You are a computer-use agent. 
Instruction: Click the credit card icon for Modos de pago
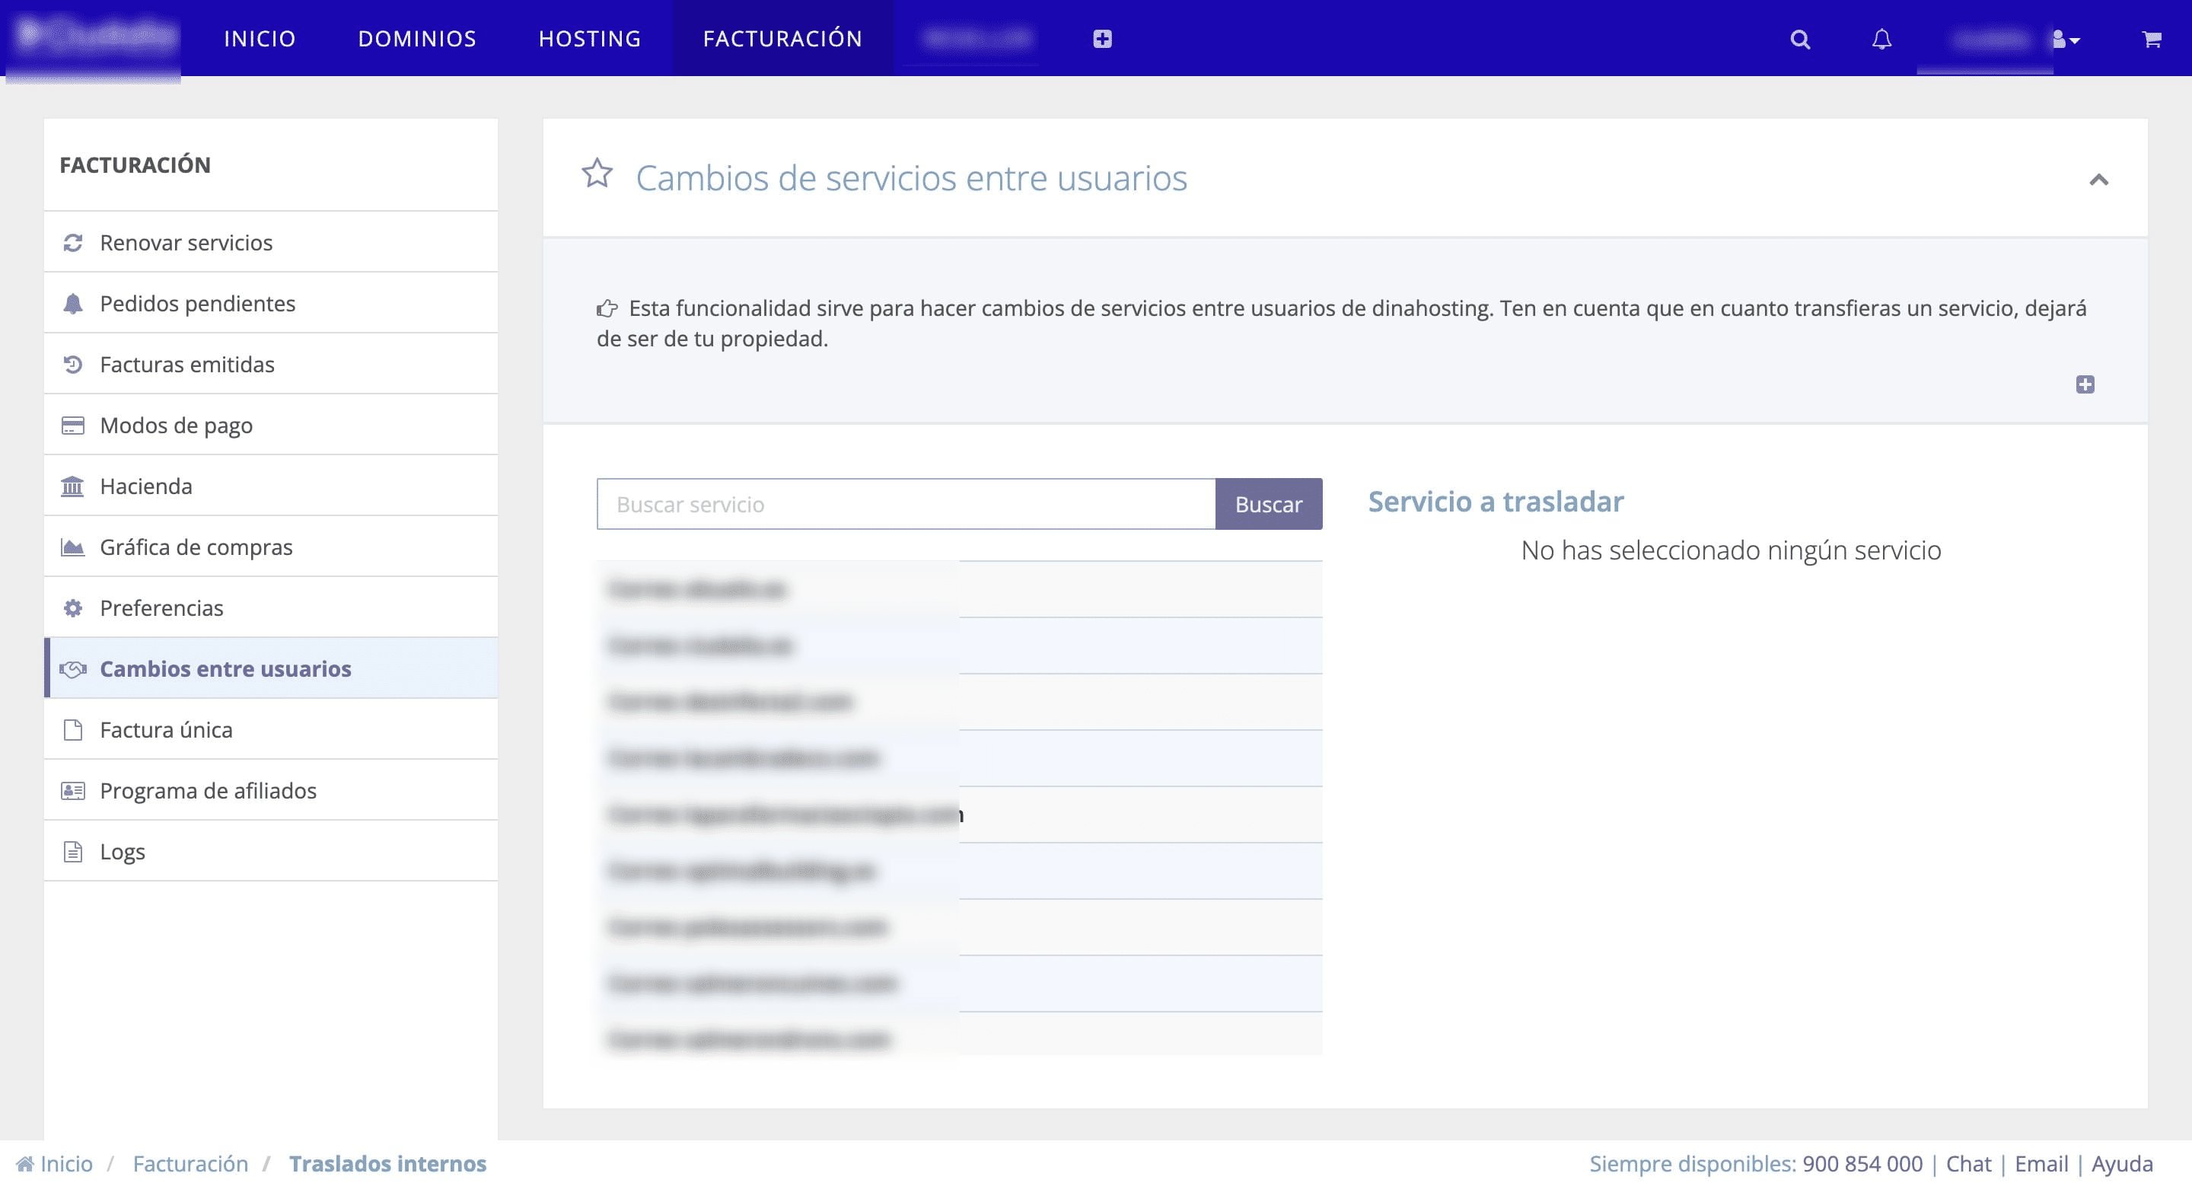[x=72, y=425]
